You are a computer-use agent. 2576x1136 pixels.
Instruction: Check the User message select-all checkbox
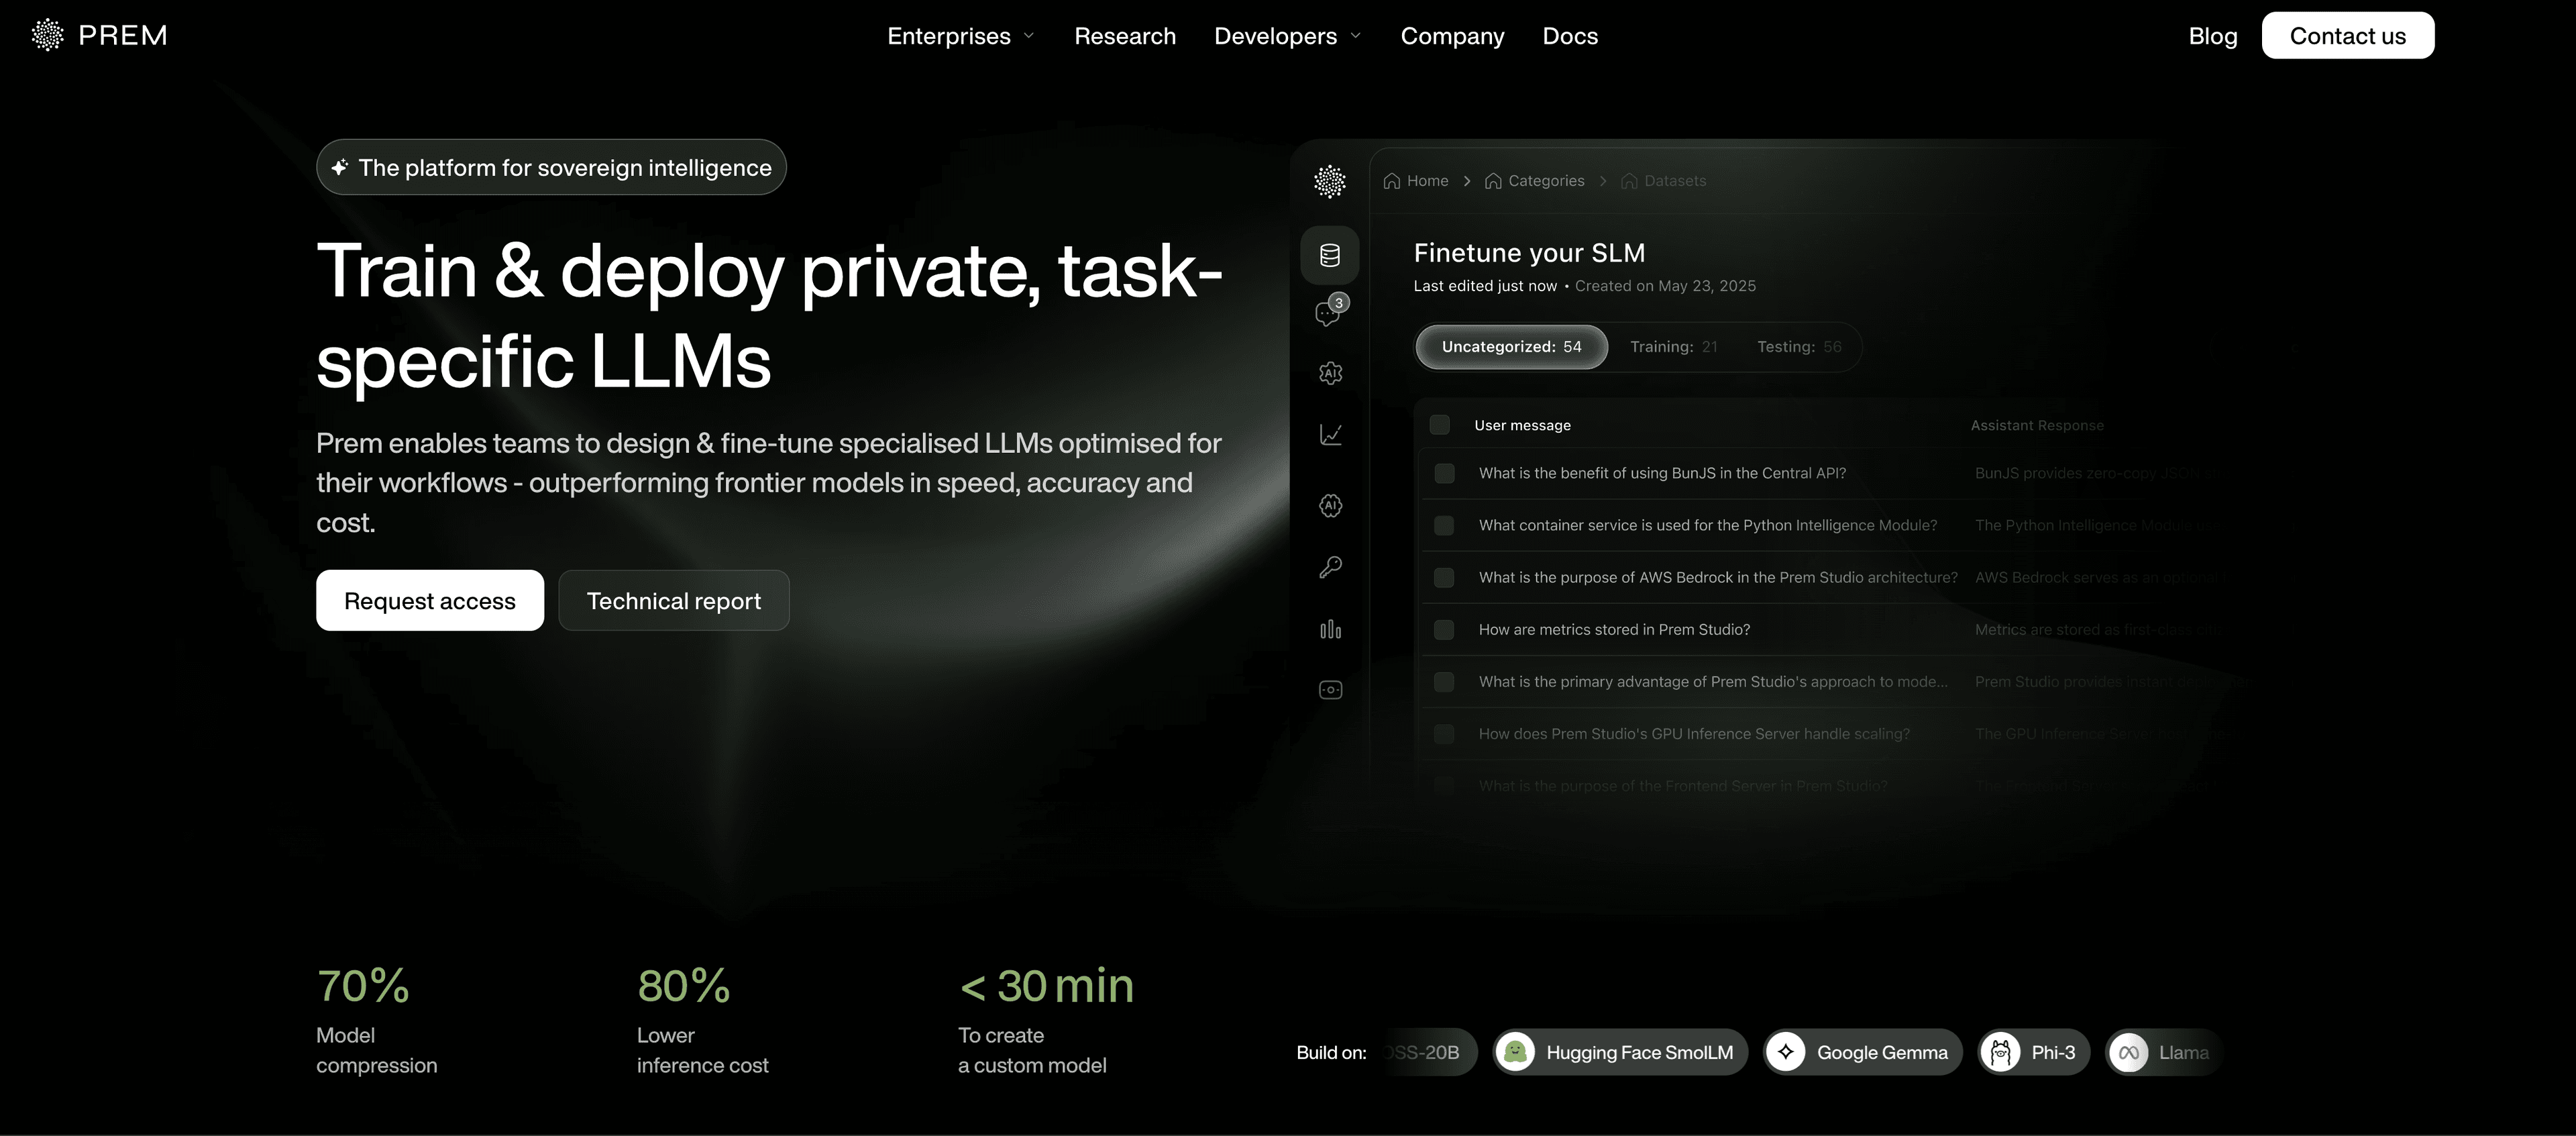click(x=1441, y=424)
